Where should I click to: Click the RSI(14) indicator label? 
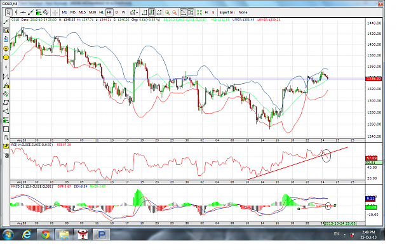[32, 145]
